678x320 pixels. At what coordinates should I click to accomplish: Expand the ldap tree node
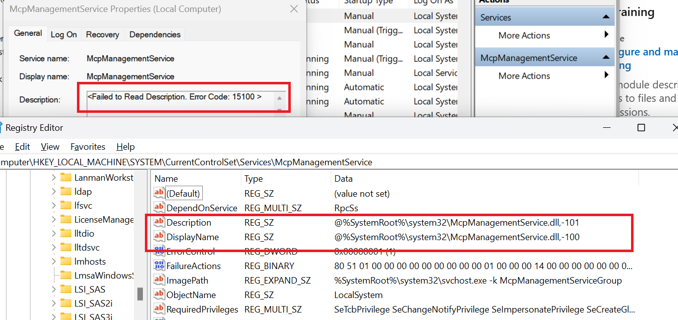click(x=53, y=191)
